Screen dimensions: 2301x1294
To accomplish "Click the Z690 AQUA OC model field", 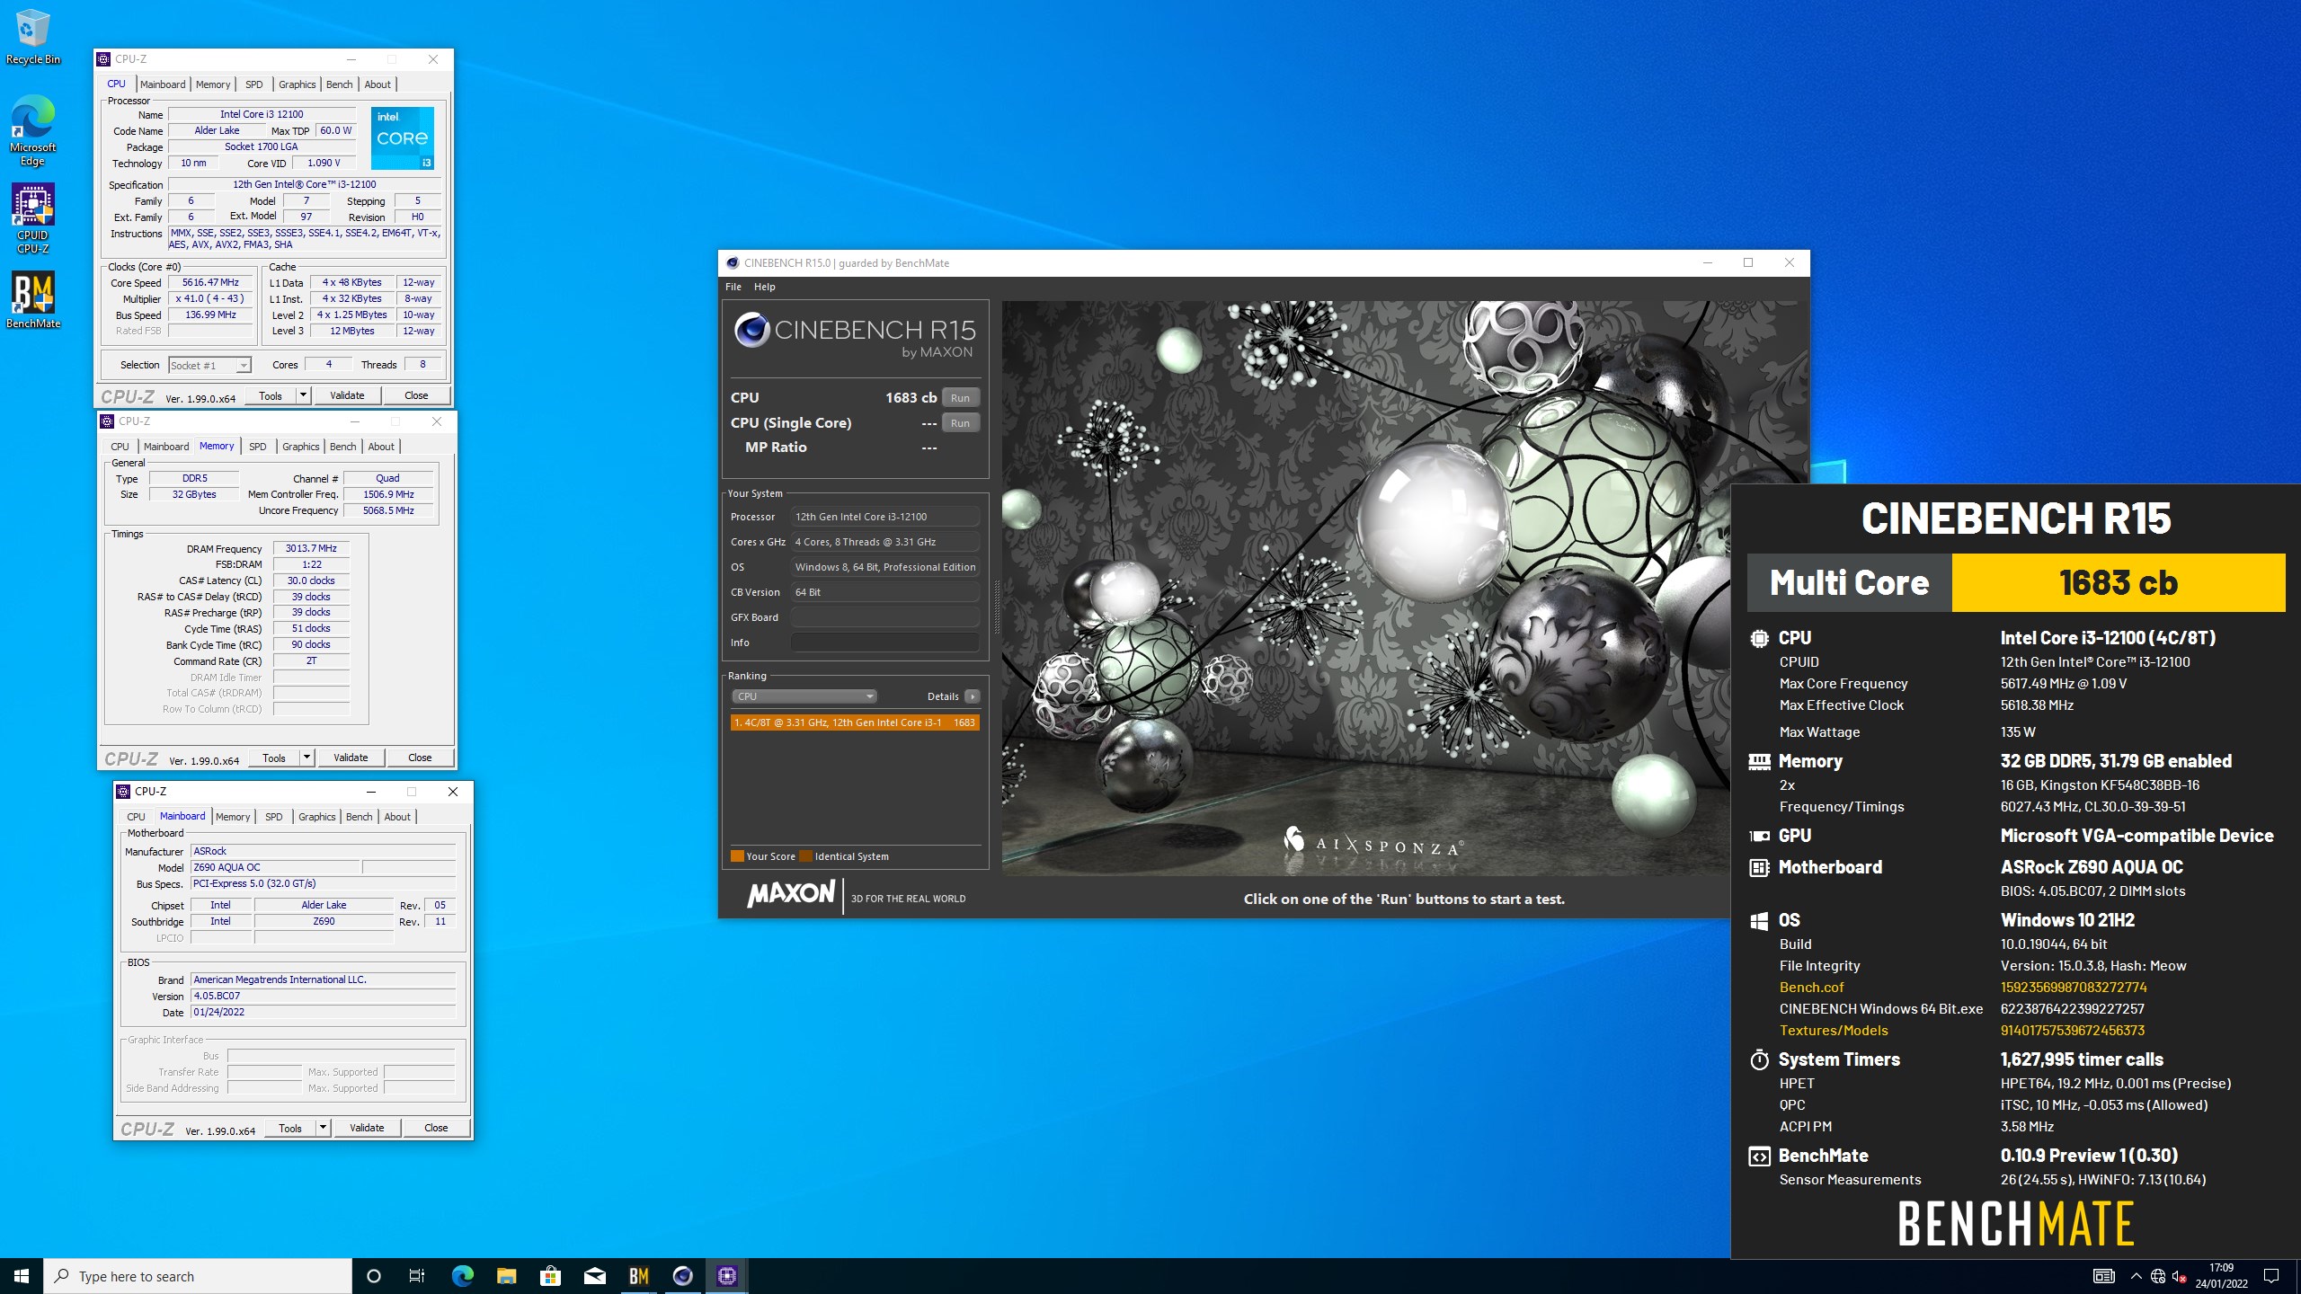I will point(275,867).
